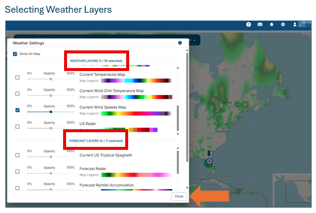Click Current US Tropical Spaghetti label
The image size is (316, 213).
tap(106, 155)
